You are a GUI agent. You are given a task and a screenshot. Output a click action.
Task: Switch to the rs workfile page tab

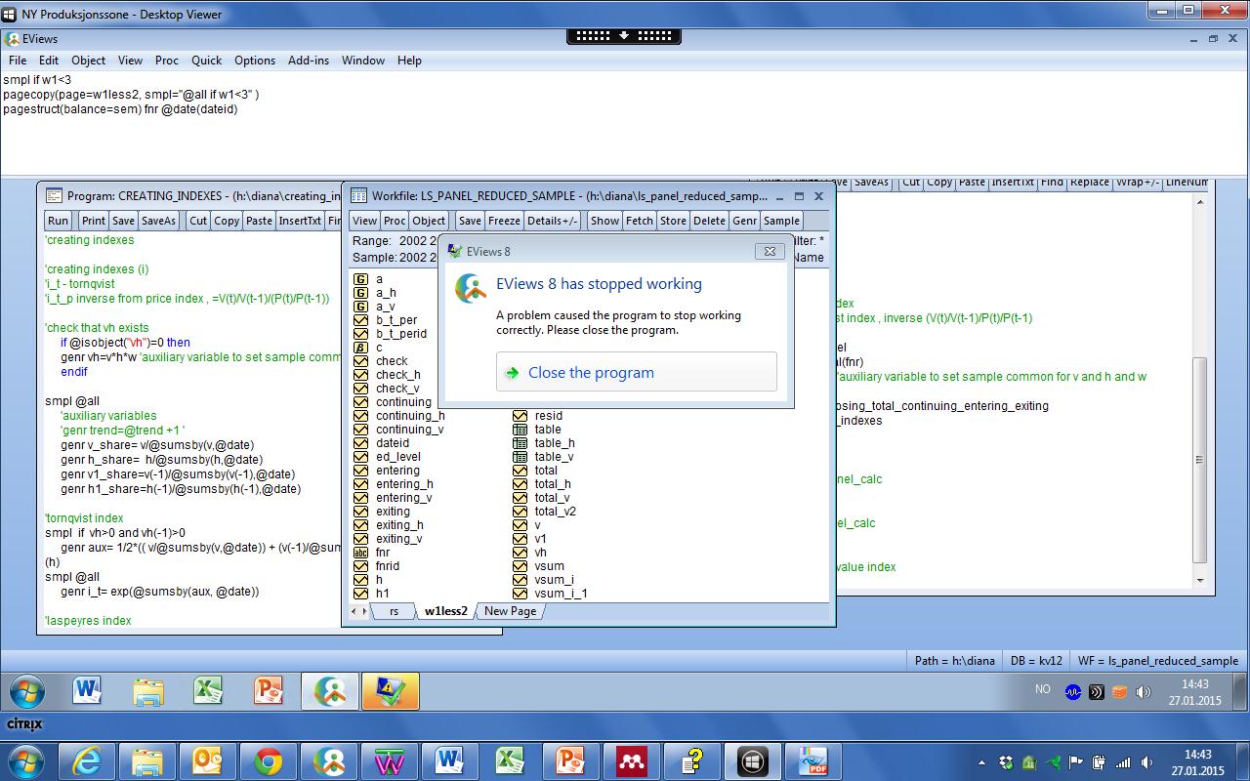(x=394, y=611)
